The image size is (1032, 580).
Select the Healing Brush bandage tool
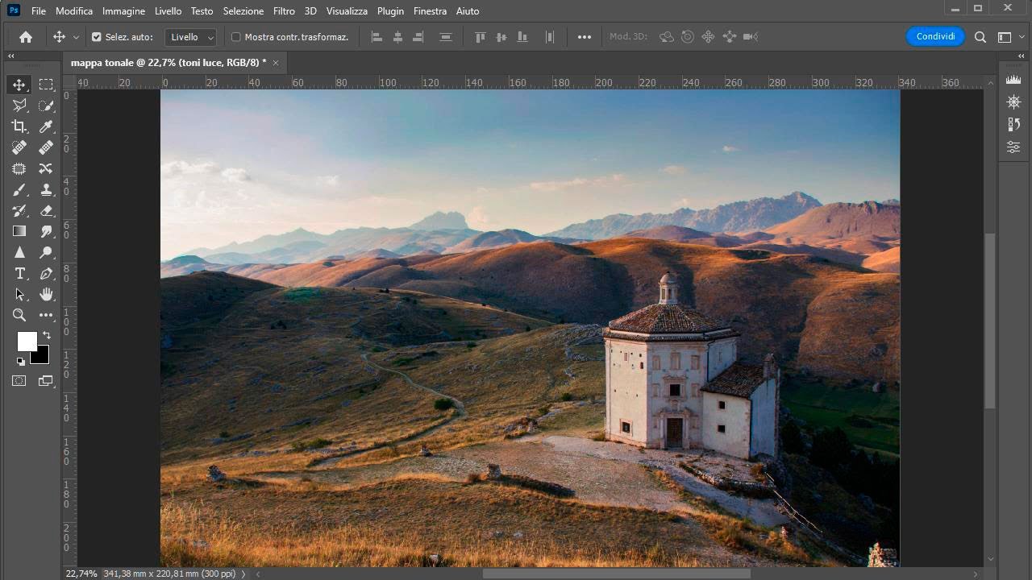point(46,147)
